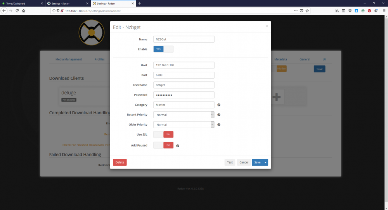Click the Username input field
The height and width of the screenshot is (210, 388).
tap(184, 85)
